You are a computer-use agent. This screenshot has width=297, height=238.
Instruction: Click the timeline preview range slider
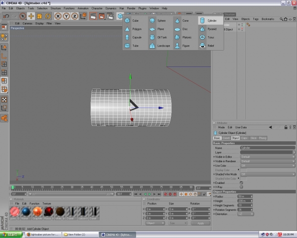[71, 194]
